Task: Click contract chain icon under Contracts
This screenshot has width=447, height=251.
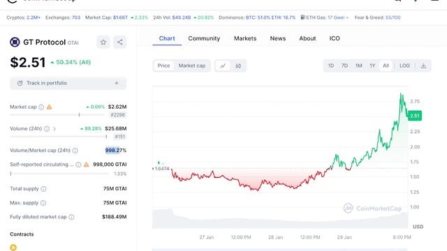Action: pos(13,248)
